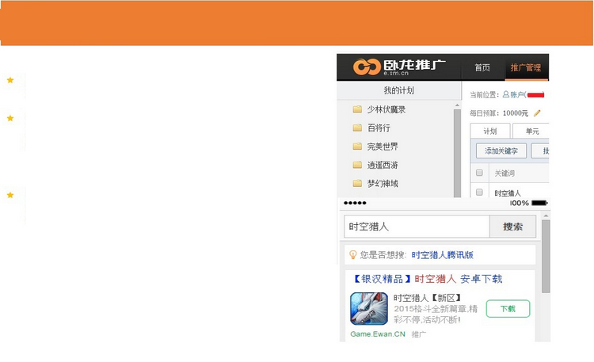Image resolution: width=594 pixels, height=362 pixels.
Task: Check the select-all box beside 关键词
Action: click(x=479, y=173)
